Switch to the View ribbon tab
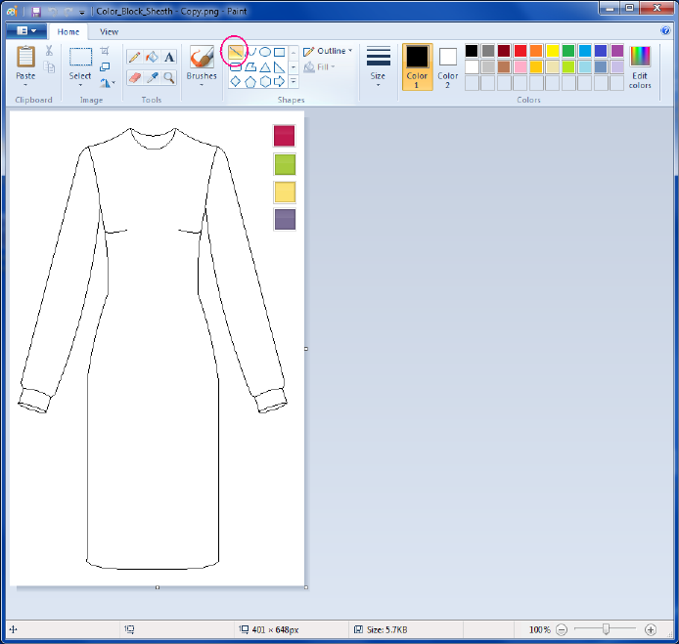Screen dimensions: 679x644 (x=110, y=32)
